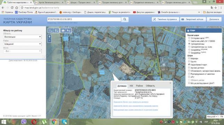The height and width of the screenshot is (125, 224).
Task: Expand the Місто dropdown
Action: [22, 51]
